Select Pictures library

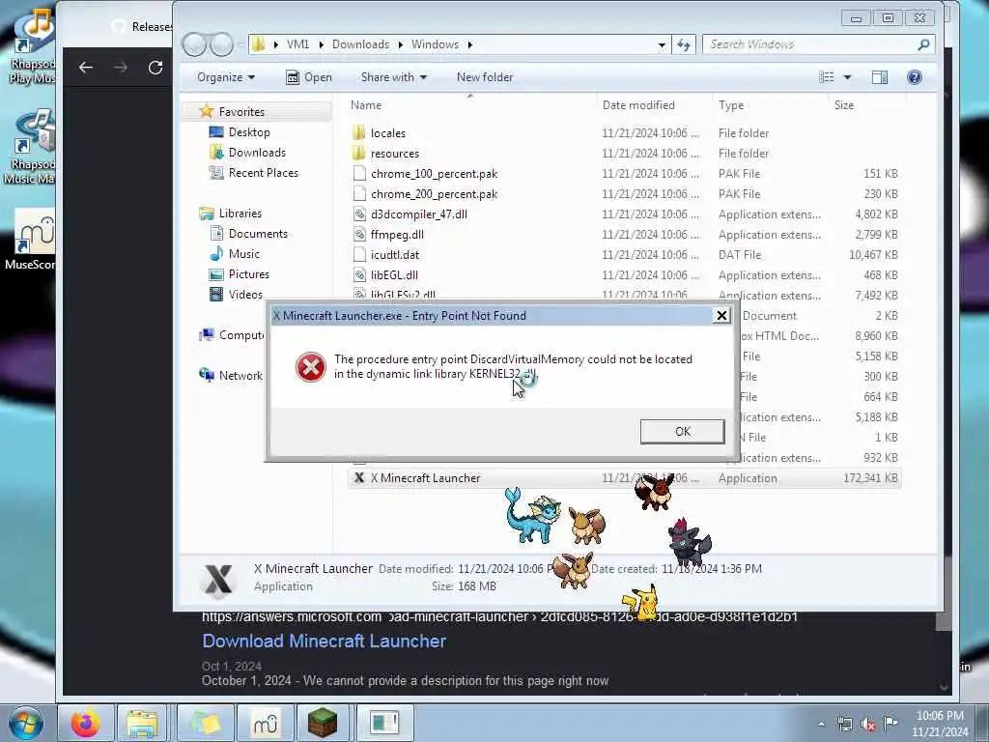pos(248,273)
